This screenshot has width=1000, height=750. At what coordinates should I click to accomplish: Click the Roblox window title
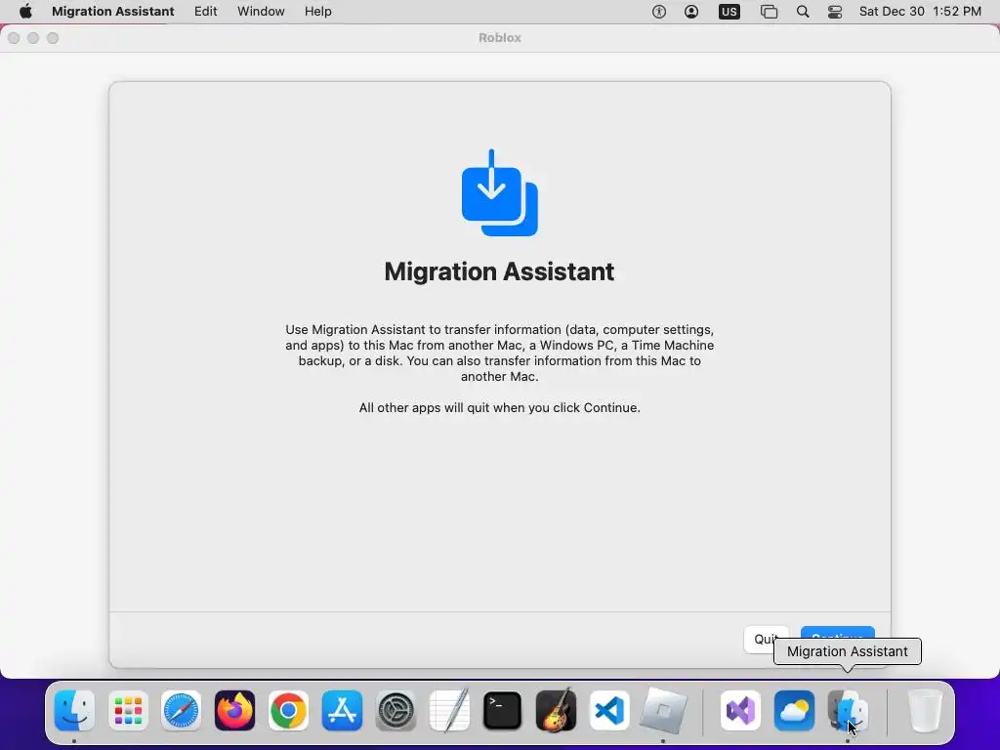tap(499, 38)
